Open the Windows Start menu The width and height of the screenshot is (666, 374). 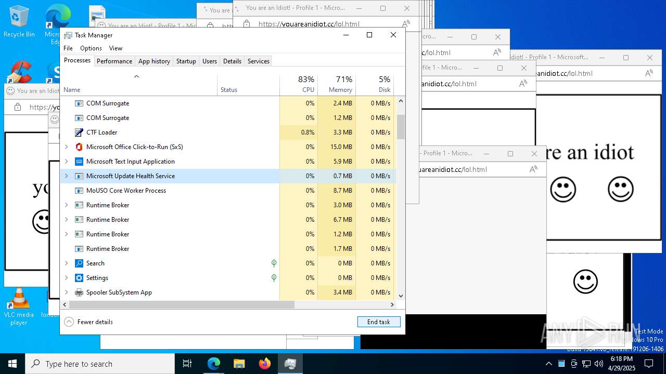[12, 364]
